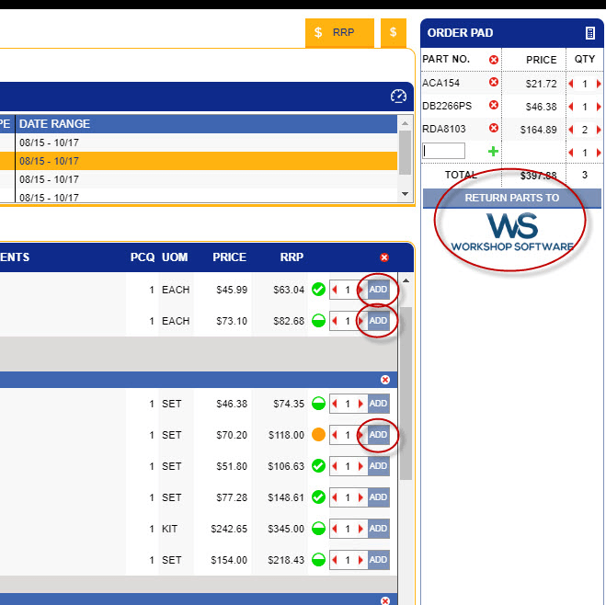Click orange availability icon for $70.20 part
This screenshot has width=606, height=605.
click(318, 435)
